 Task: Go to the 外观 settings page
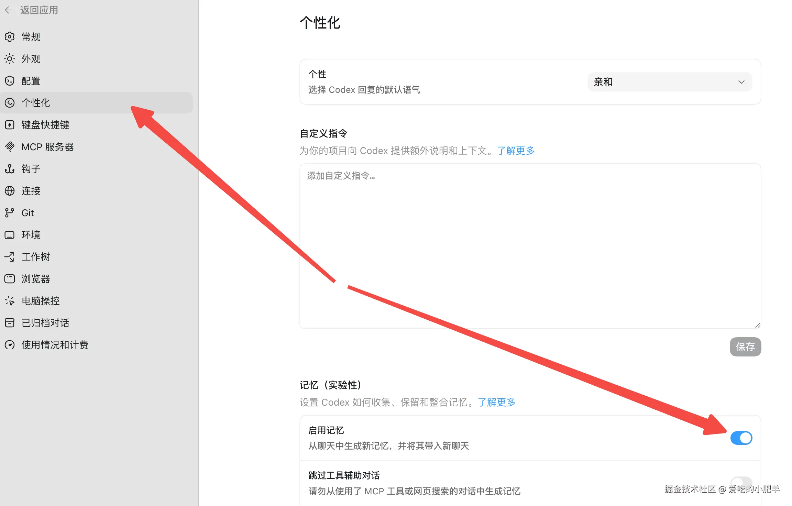point(97,59)
